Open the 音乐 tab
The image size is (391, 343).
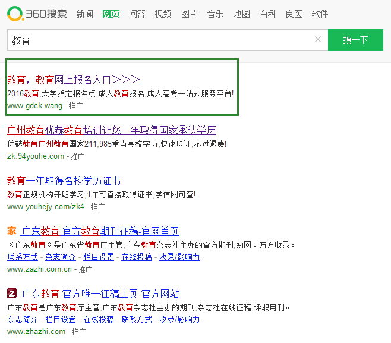click(215, 14)
